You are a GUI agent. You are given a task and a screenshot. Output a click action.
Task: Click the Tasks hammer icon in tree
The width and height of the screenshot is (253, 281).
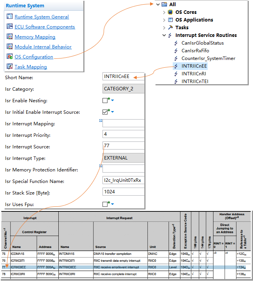point(170,28)
